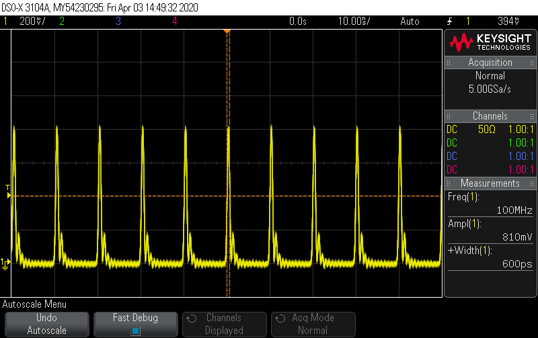Click the rising edge trigger icon

[449, 22]
